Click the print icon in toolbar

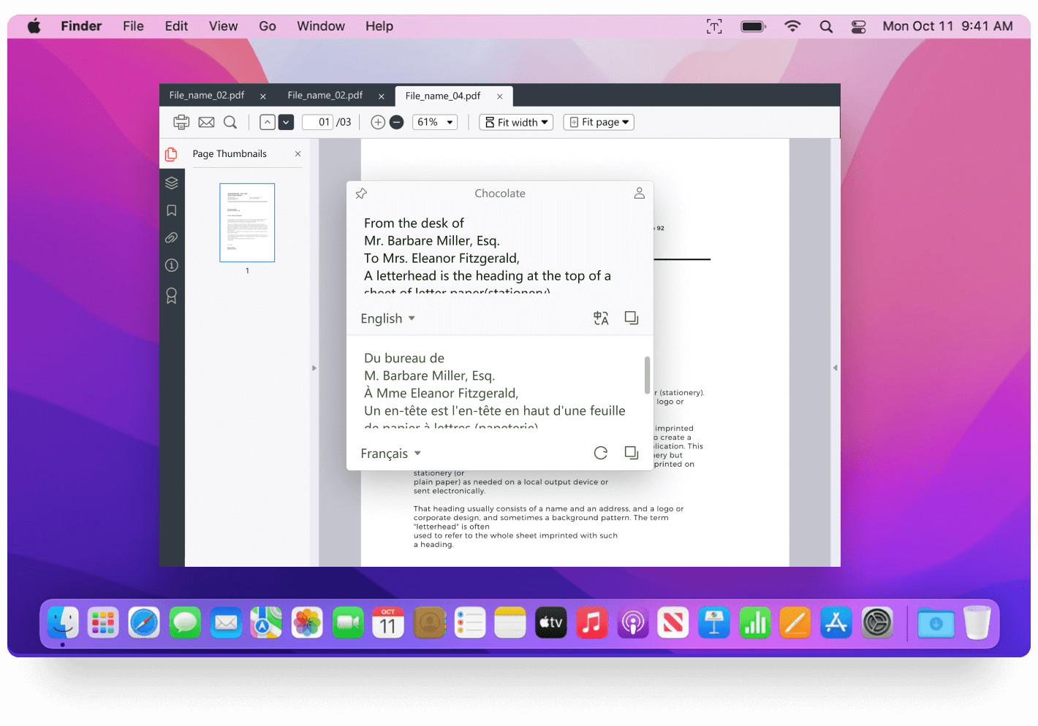[x=181, y=123]
